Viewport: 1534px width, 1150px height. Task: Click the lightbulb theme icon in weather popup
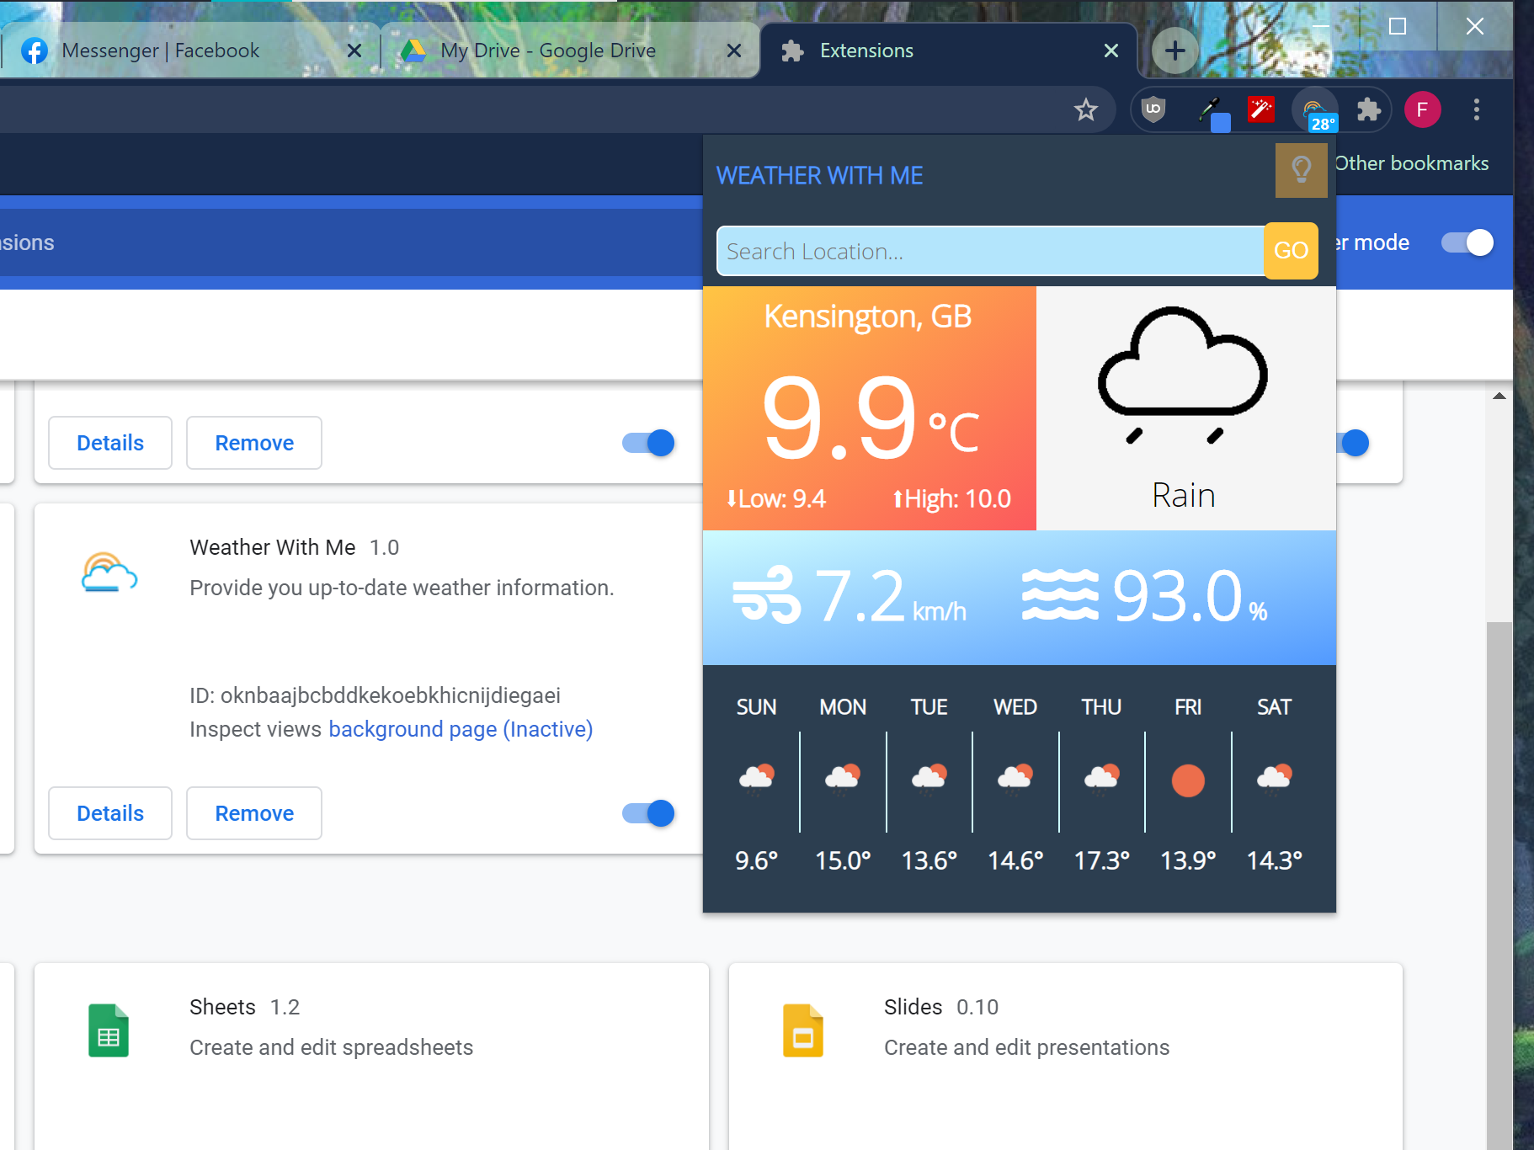coord(1301,170)
